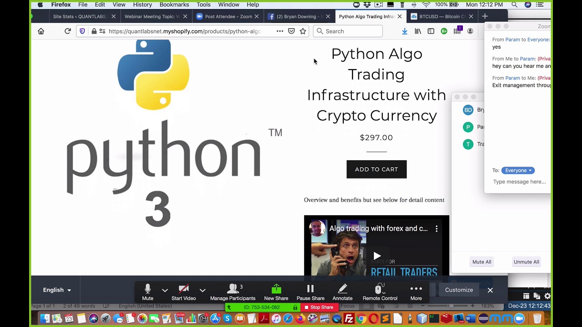Click Firefox home button
This screenshot has height=327, width=582.
[x=41, y=31]
